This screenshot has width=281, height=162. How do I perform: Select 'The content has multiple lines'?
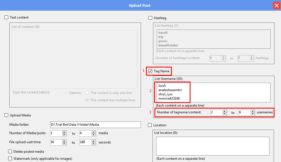point(87,100)
